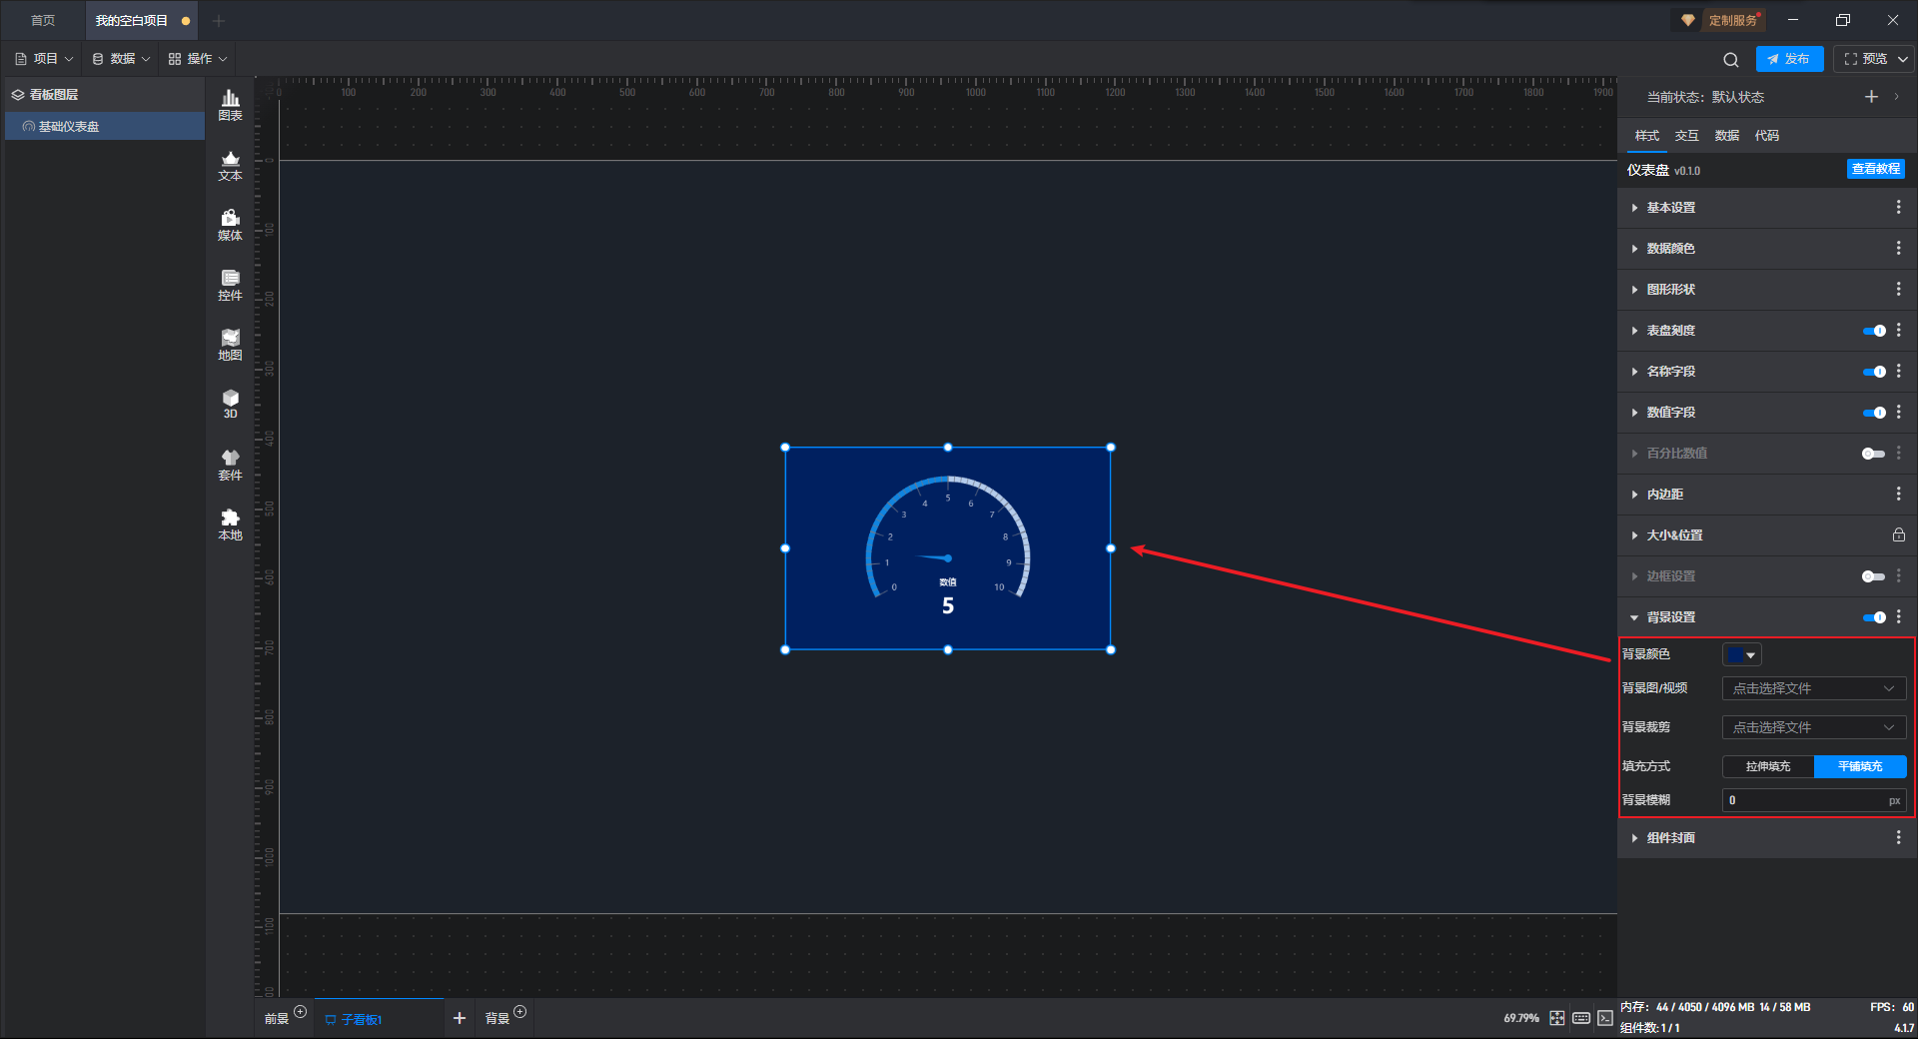Select 拉伸填充 fill mode

tap(1768, 766)
